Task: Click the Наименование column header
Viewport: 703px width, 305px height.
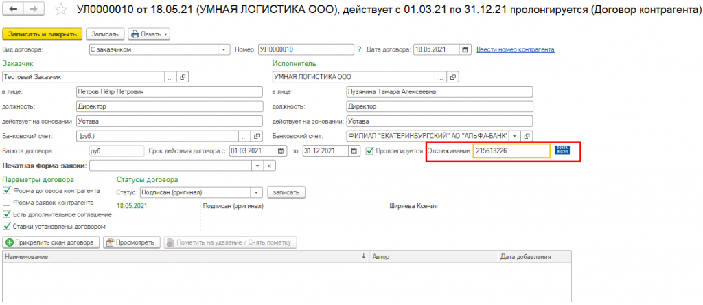Action: 185,256
